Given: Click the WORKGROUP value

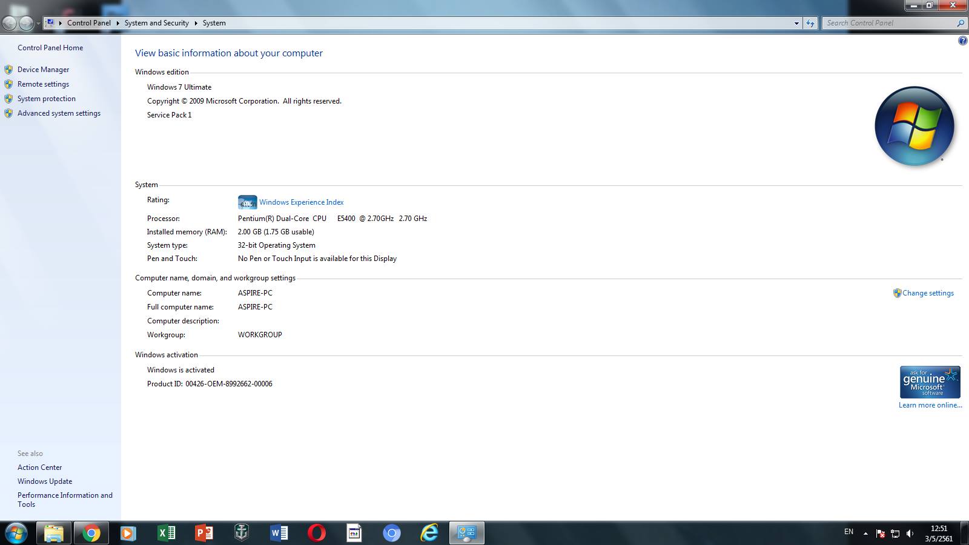Looking at the screenshot, I should pyautogui.click(x=260, y=335).
